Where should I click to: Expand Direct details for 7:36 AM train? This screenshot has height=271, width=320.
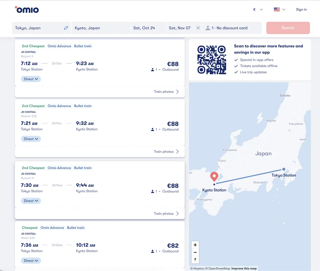coord(31,261)
